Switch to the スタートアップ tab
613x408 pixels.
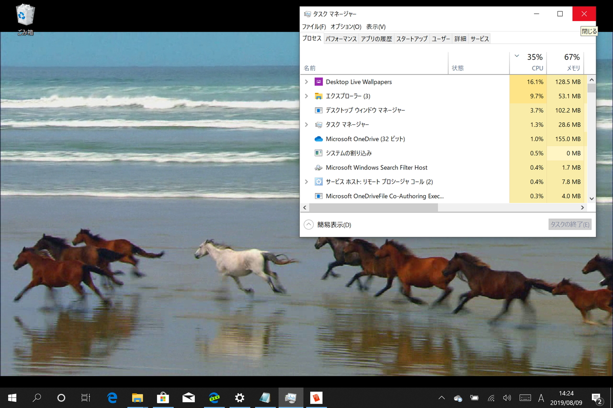point(411,38)
